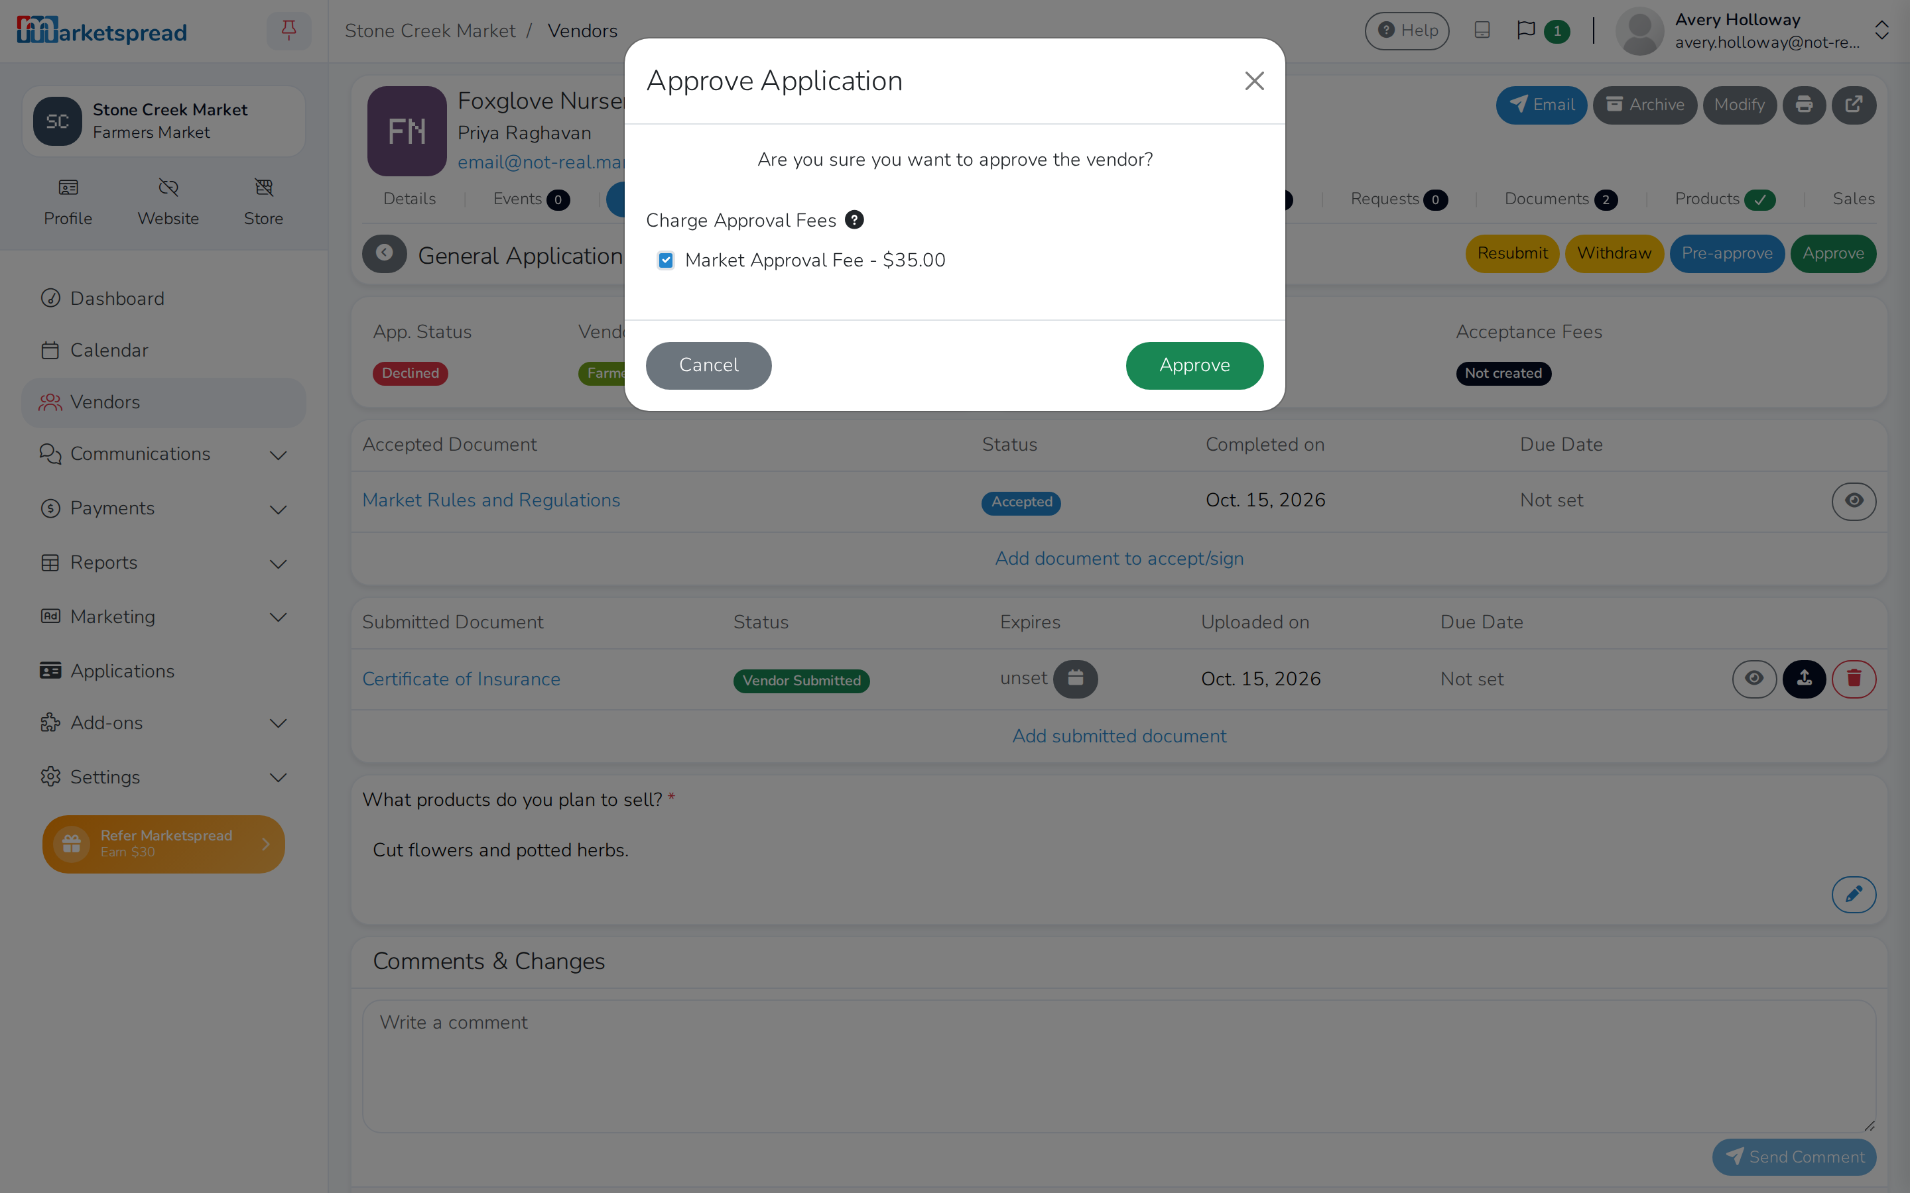The height and width of the screenshot is (1193, 1910).
Task: Click Cancel in the dialog
Action: pyautogui.click(x=708, y=365)
